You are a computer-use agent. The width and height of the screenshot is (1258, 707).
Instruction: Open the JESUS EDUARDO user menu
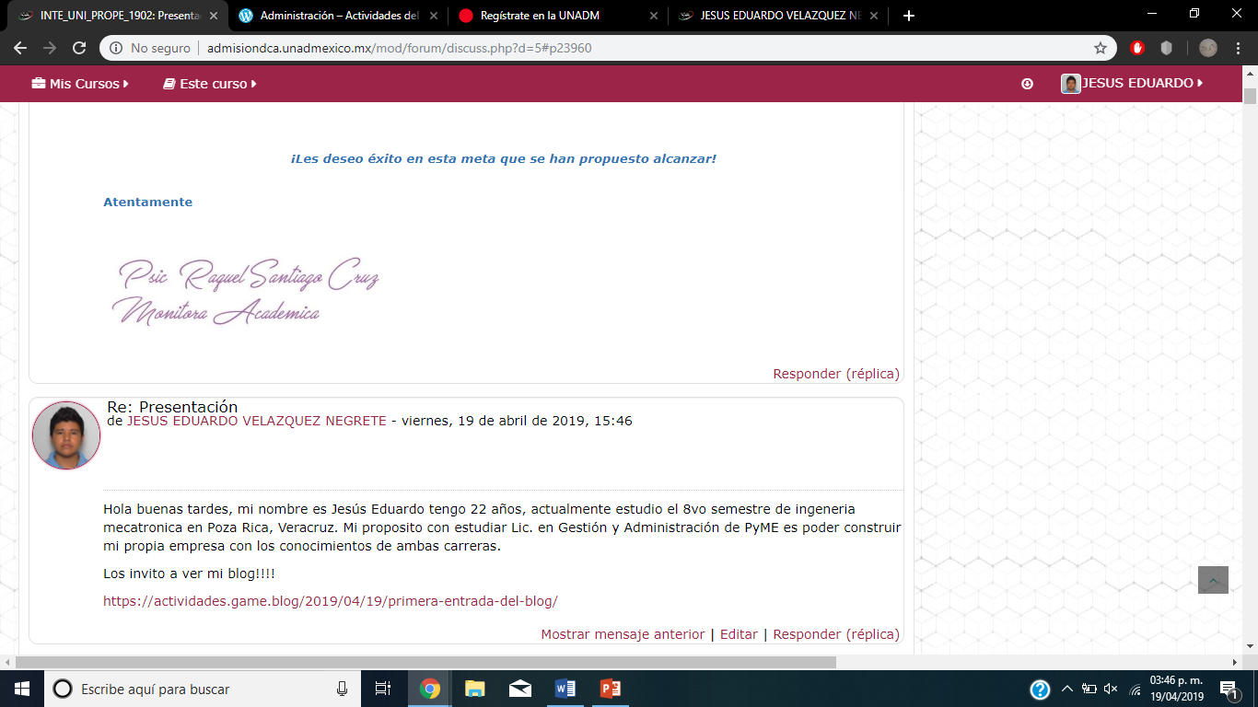pyautogui.click(x=1133, y=84)
